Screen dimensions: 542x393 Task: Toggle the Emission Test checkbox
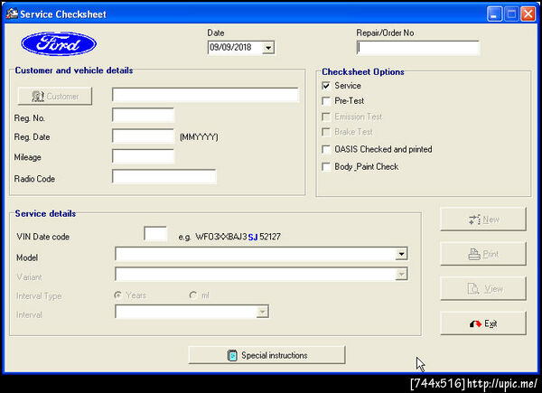pos(325,117)
